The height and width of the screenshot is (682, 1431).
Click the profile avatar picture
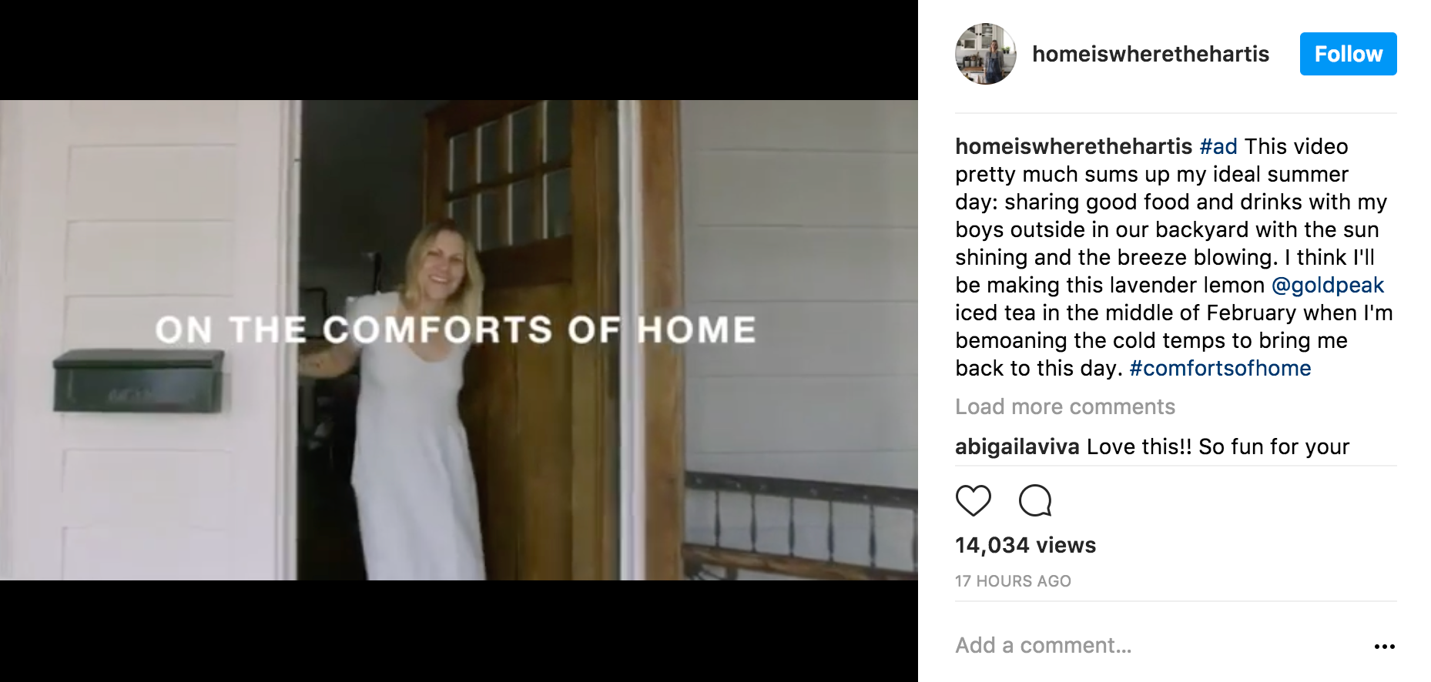tap(986, 54)
